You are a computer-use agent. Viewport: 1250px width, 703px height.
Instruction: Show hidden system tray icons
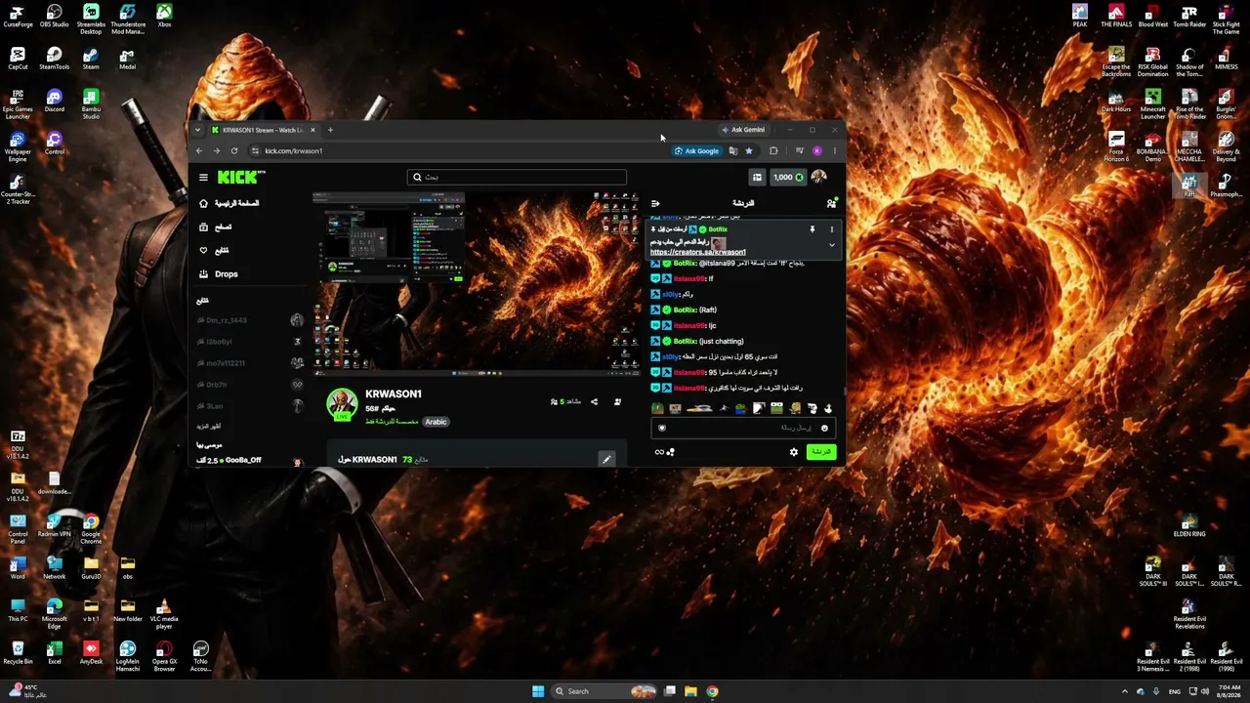[x=1124, y=691]
